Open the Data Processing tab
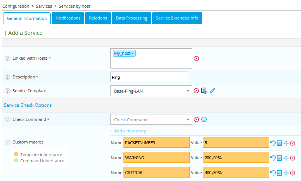The image size is (301, 181). [132, 18]
